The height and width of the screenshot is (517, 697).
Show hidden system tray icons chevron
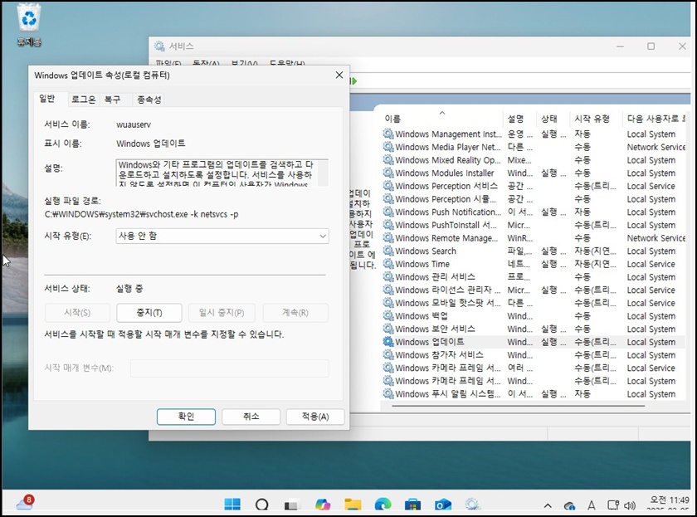(548, 505)
